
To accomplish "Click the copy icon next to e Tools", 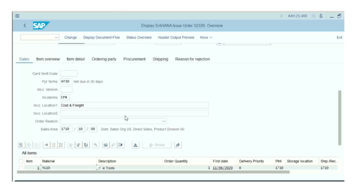I will click(x=99, y=168).
